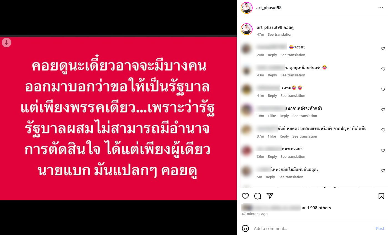Save the post with the bookmark icon
The width and height of the screenshot is (388, 235).
[381, 196]
